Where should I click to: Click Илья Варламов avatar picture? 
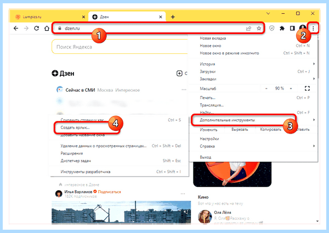pos(59,193)
